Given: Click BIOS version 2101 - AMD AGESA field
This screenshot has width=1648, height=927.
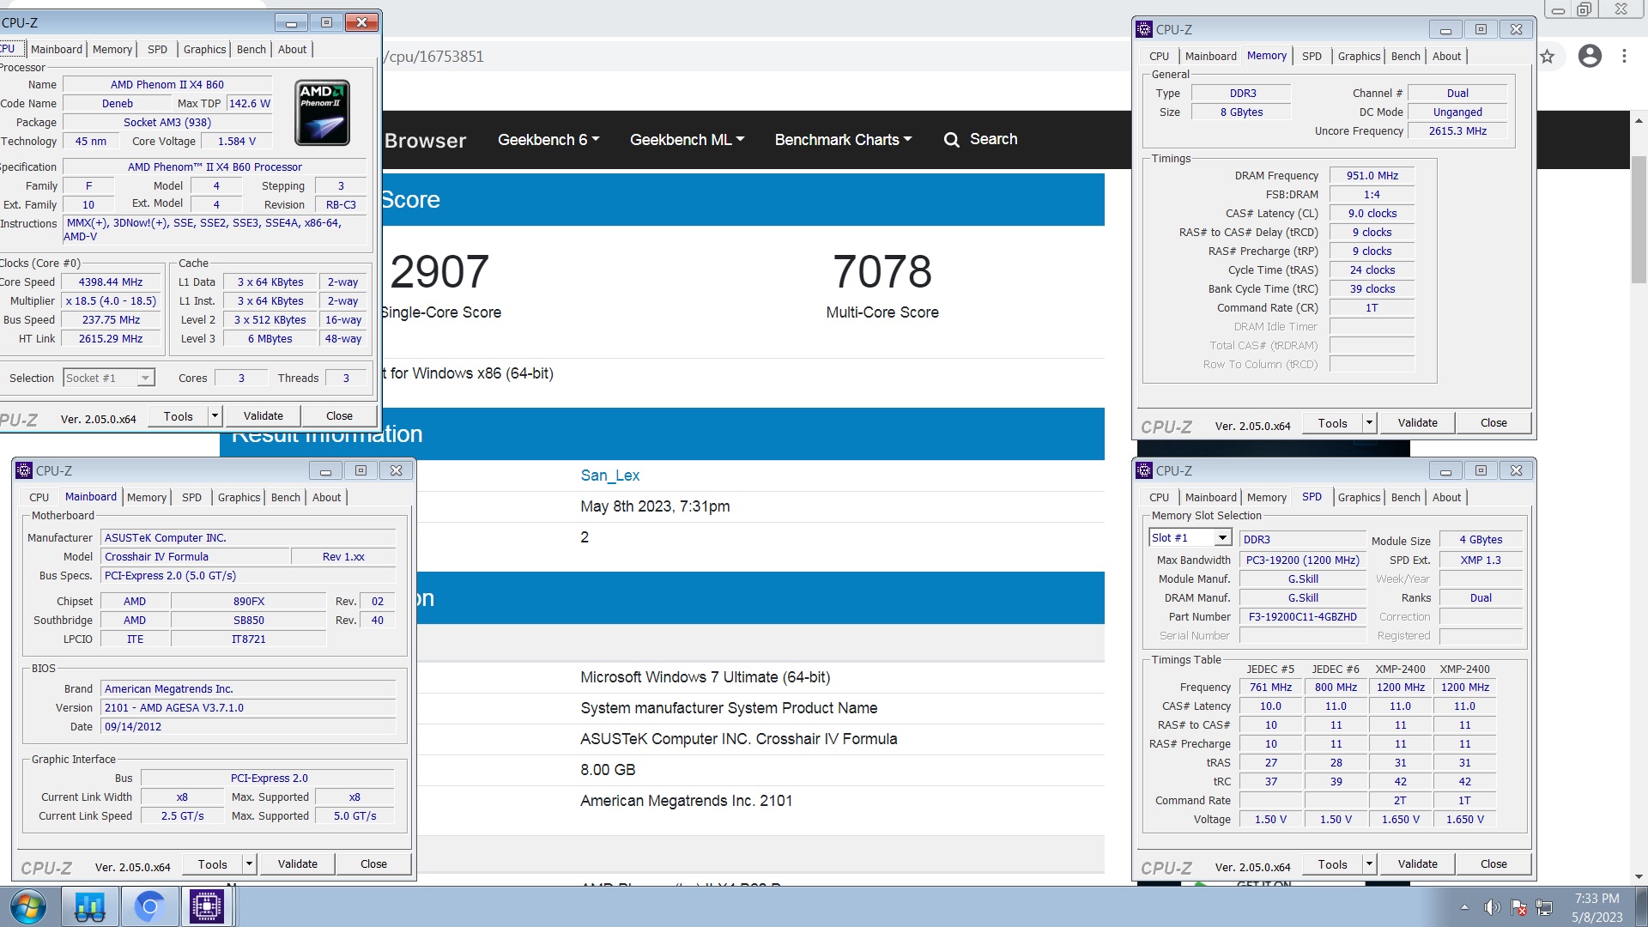Looking at the screenshot, I should click(x=248, y=708).
